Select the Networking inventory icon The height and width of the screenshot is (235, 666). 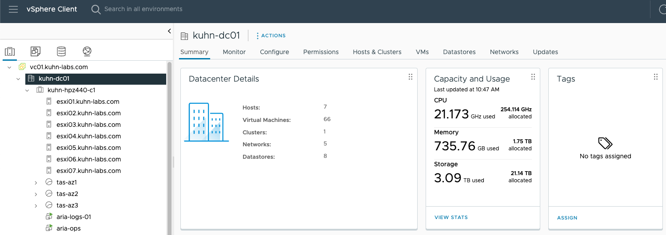pyautogui.click(x=87, y=51)
